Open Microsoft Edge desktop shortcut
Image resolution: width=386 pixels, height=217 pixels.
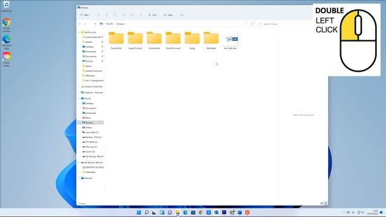click(x=7, y=42)
